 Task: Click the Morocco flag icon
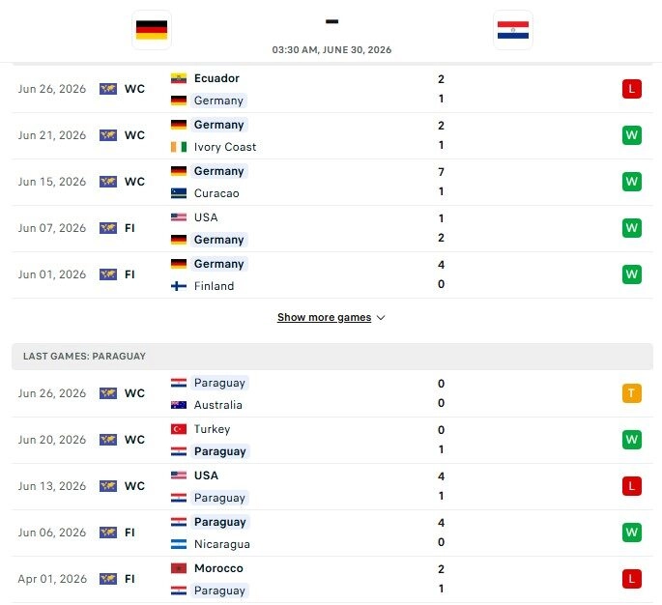click(x=179, y=568)
